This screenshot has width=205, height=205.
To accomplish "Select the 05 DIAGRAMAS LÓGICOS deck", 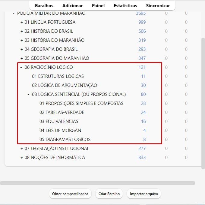I will pos(65,139).
